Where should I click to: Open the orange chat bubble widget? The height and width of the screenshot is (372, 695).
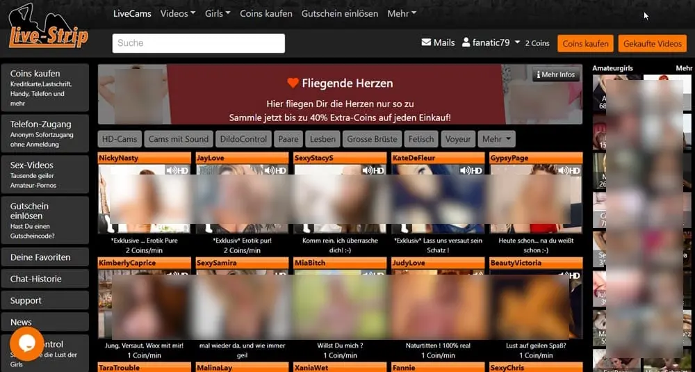[27, 344]
